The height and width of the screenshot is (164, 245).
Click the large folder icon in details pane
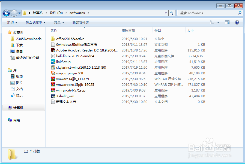12,154
